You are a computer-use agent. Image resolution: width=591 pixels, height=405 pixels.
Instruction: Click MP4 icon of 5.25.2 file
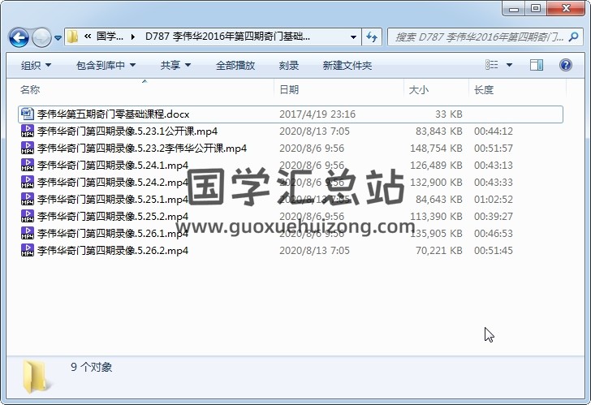27,216
